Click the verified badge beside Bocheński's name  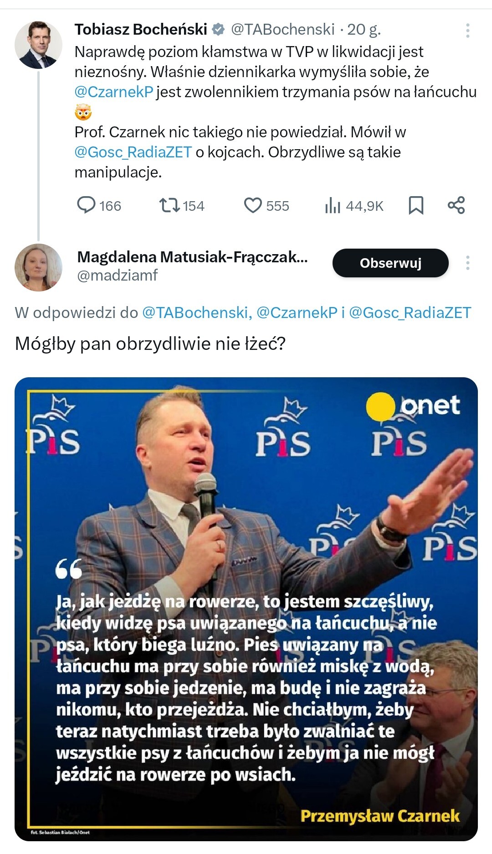click(x=219, y=30)
